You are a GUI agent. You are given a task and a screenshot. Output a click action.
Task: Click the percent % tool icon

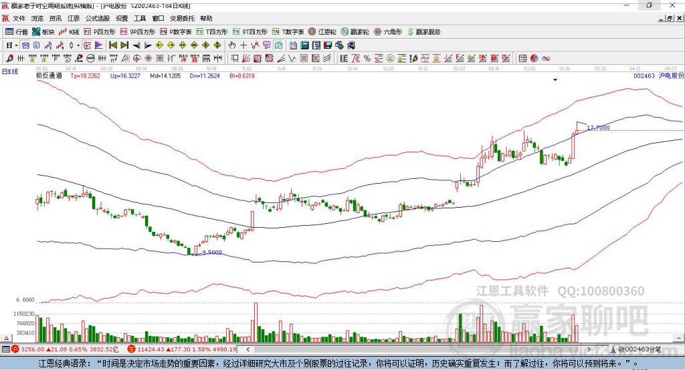point(367,59)
